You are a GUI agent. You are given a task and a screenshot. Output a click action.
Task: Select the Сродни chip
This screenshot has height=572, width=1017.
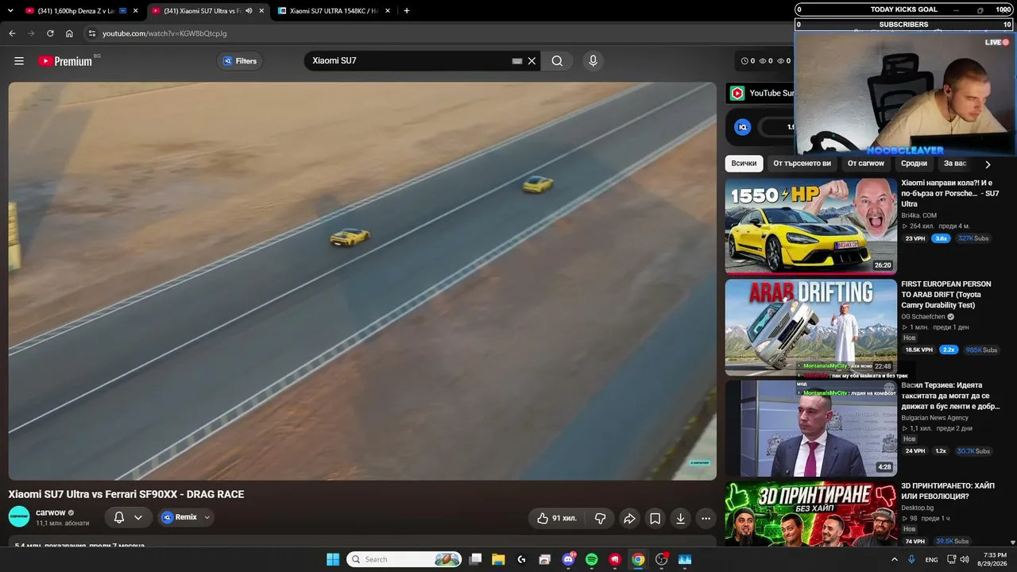click(914, 164)
